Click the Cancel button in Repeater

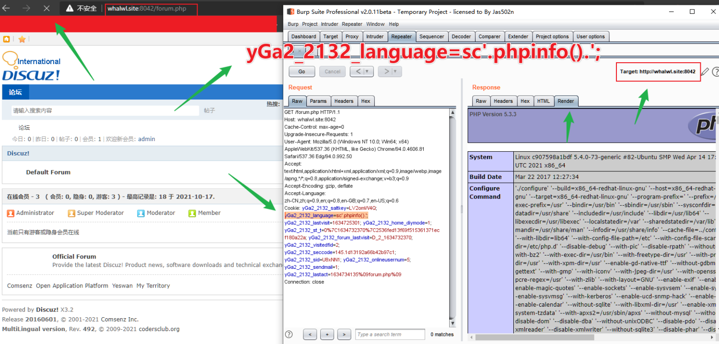333,72
